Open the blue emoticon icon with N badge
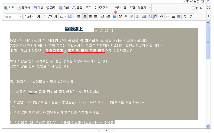Image resolution: width=214 pixels, height=133 pixels. tap(115, 16)
